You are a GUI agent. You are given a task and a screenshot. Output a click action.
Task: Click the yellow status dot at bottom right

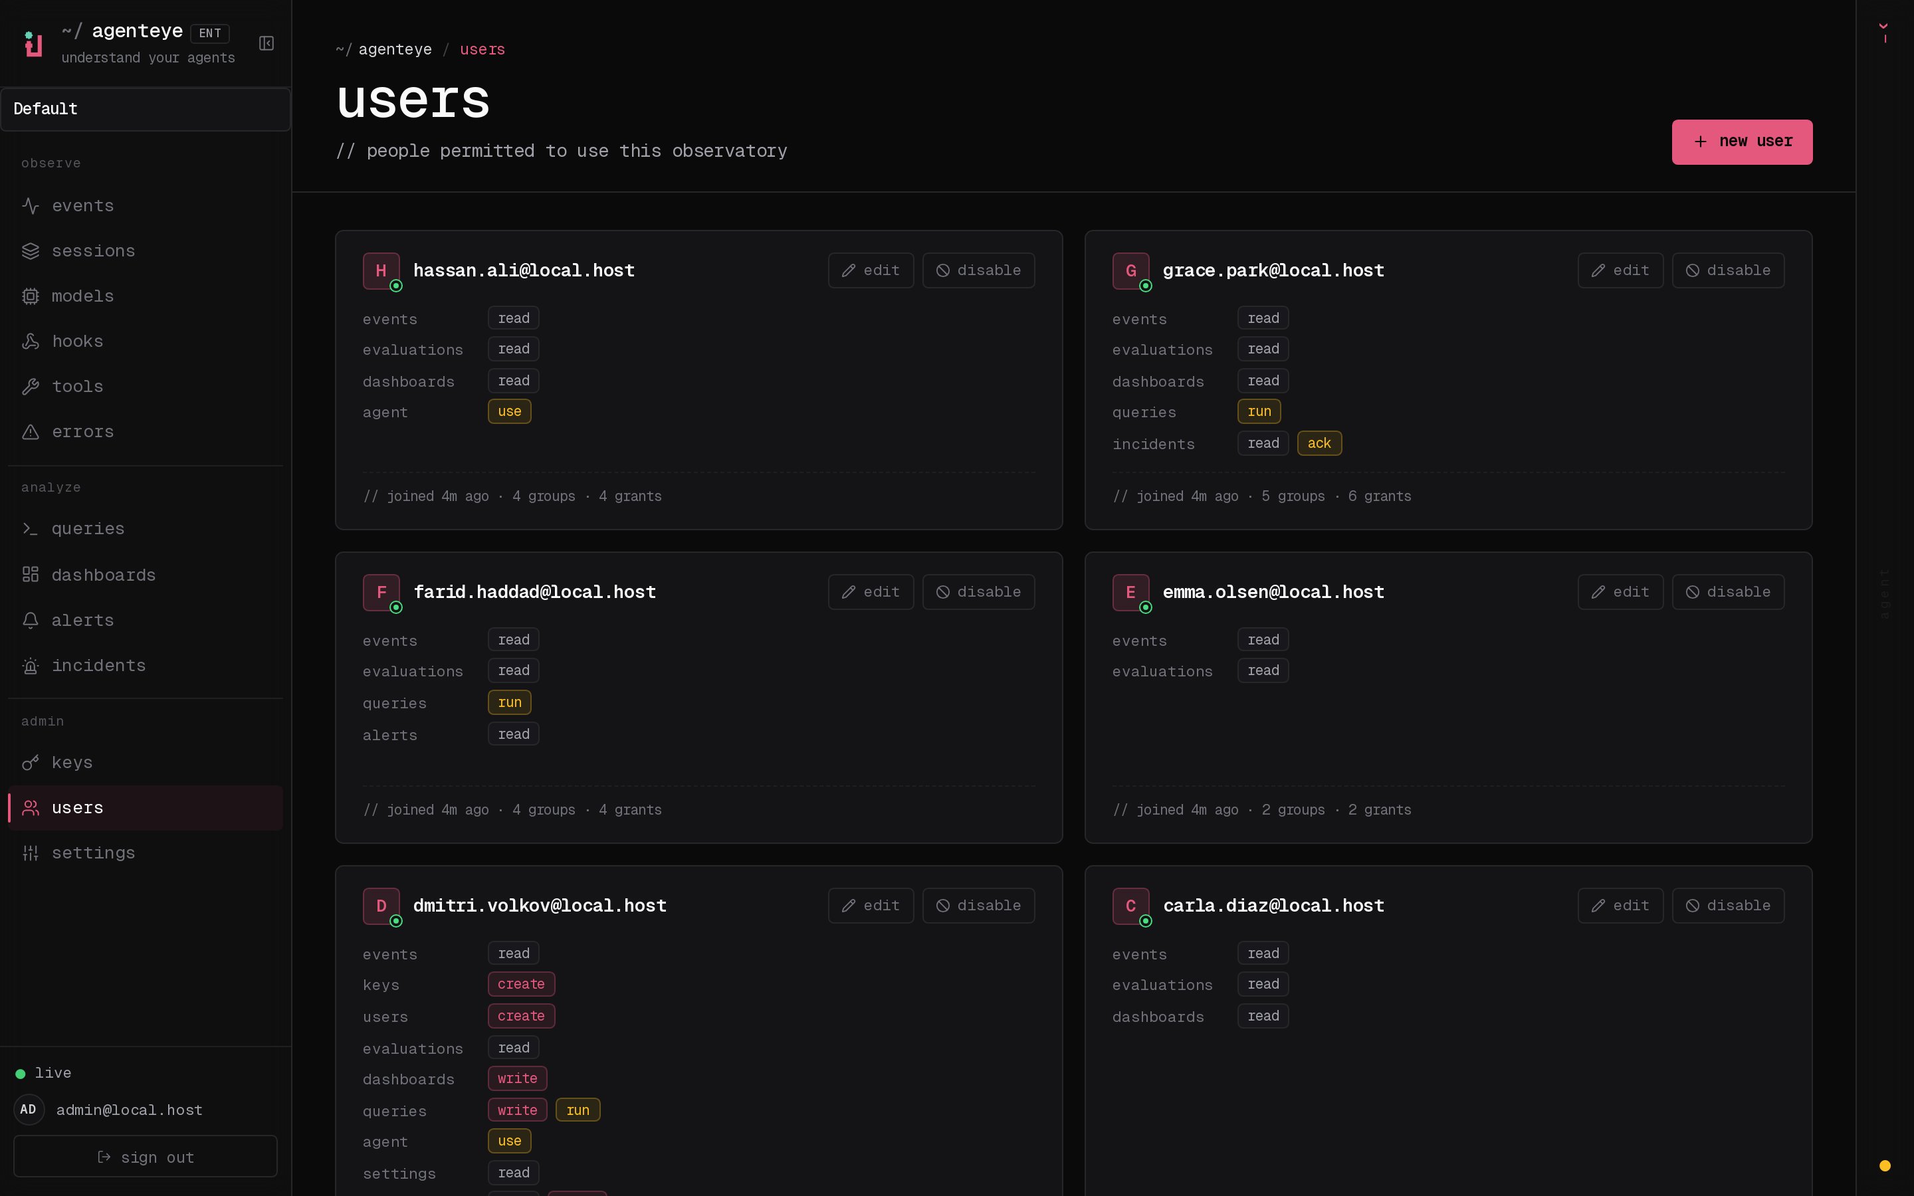[x=1885, y=1165]
